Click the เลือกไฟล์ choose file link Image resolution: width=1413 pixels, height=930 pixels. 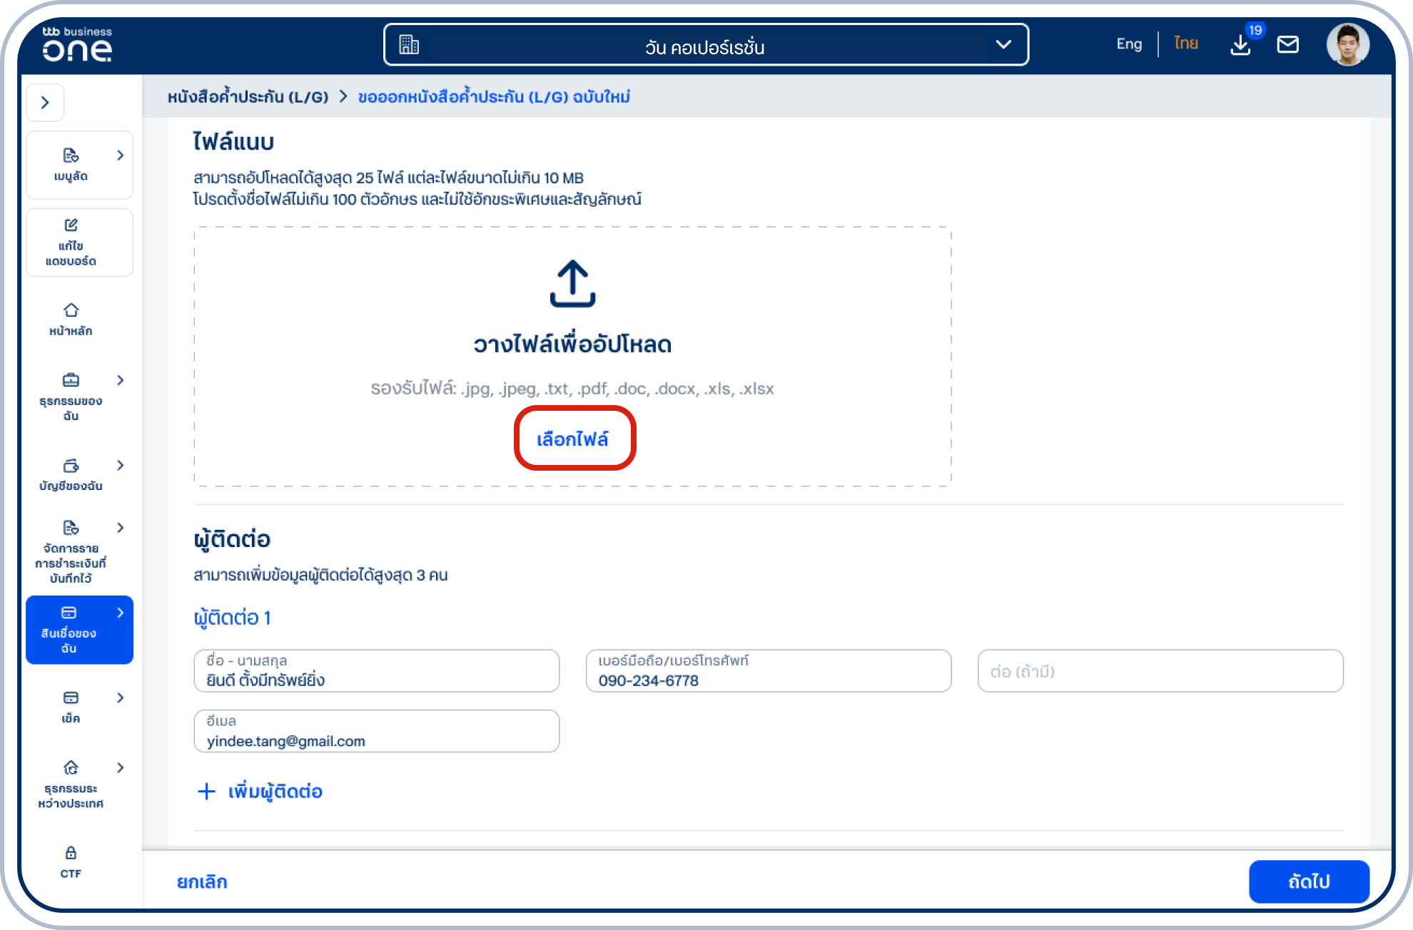click(573, 439)
